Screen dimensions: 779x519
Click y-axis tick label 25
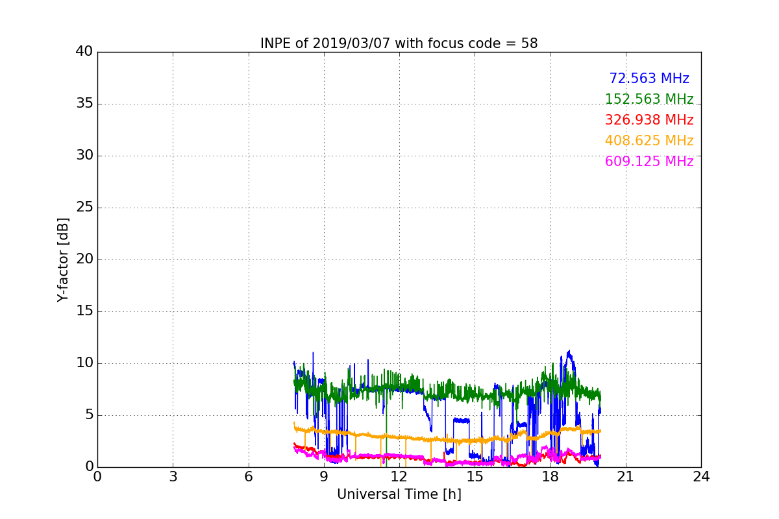click(x=84, y=208)
